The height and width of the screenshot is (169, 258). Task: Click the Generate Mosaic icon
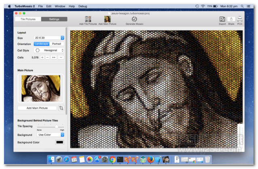click(x=134, y=19)
